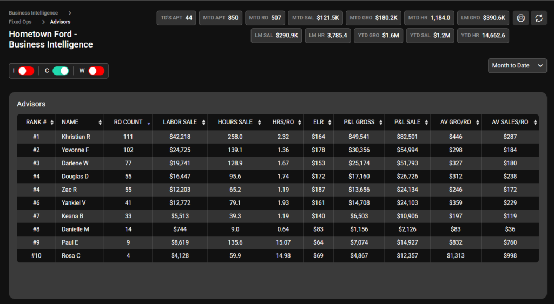554x304 pixels.
Task: Click the print icon button
Action: tap(521, 18)
